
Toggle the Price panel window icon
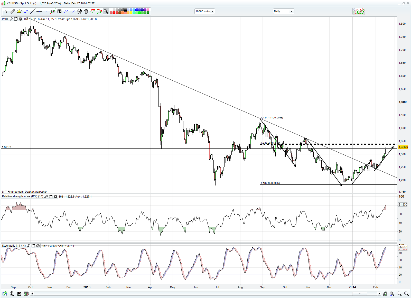16,19
